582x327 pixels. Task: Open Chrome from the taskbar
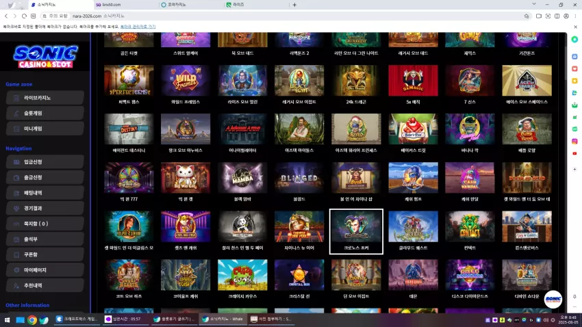[x=32, y=319]
